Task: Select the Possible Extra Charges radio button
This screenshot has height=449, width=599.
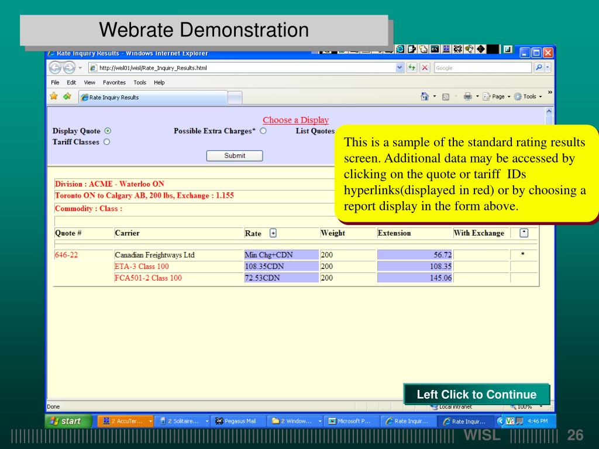Action: [263, 131]
